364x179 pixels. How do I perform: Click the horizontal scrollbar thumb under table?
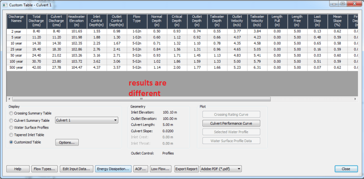coord(142,99)
